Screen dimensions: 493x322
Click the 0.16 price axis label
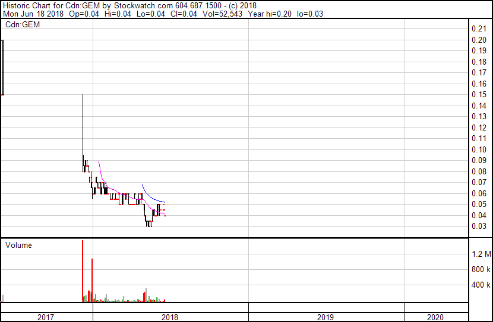479,84
